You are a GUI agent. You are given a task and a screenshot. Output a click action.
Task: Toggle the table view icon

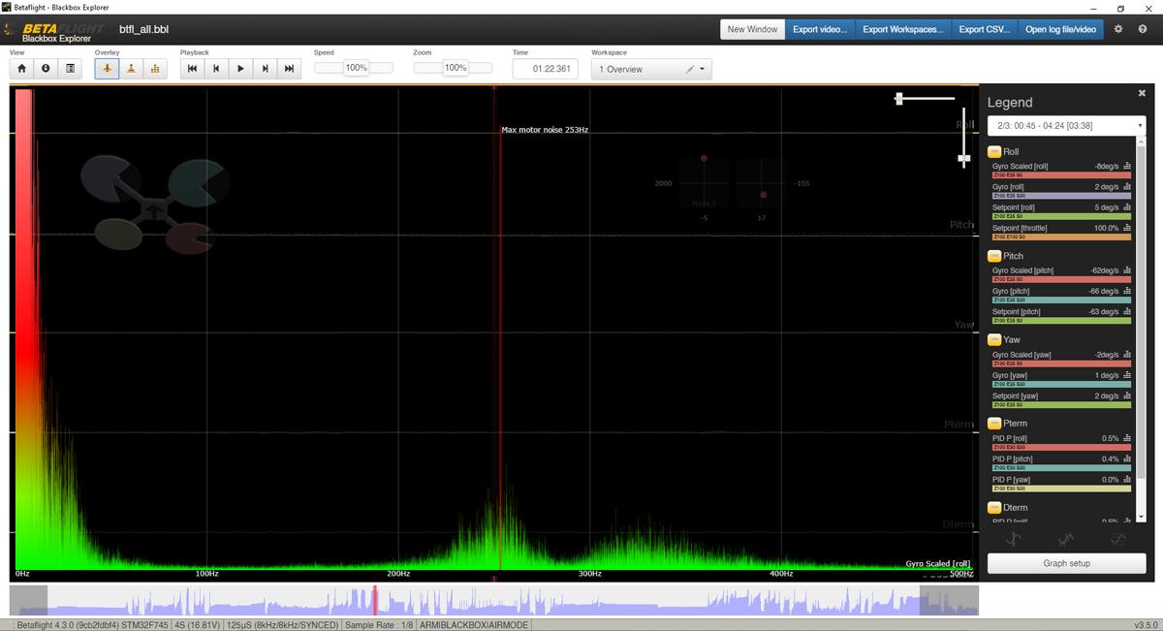[x=70, y=69]
